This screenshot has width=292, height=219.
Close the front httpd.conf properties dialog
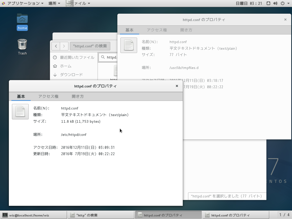pos(177,86)
